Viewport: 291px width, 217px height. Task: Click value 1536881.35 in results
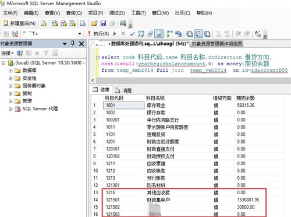point(248,200)
